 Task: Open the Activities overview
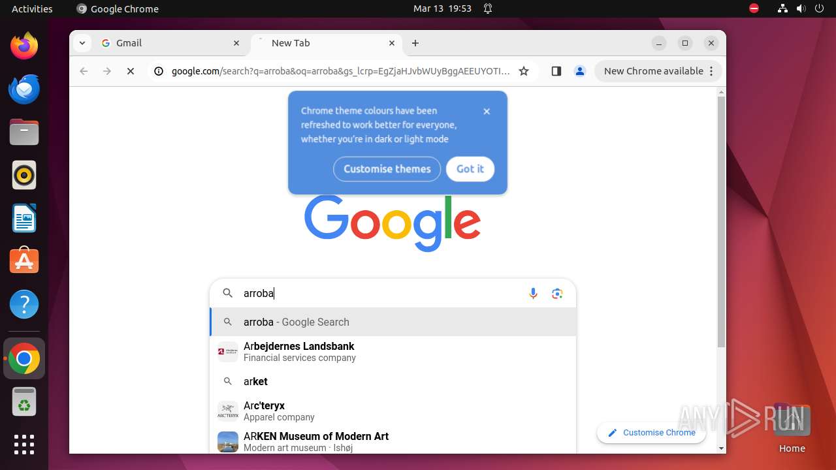pos(32,8)
